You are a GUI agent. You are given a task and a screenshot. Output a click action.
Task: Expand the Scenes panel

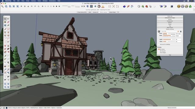170,19
